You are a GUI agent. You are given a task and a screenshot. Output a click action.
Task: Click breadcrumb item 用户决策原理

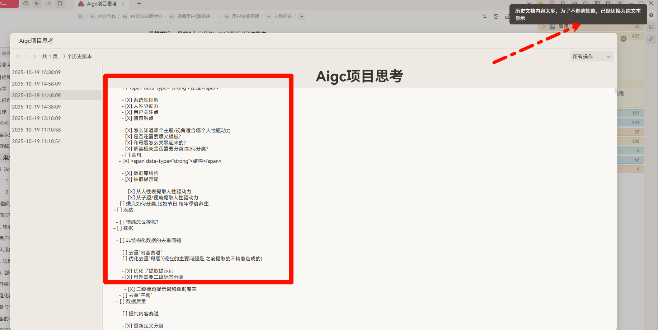click(x=245, y=17)
